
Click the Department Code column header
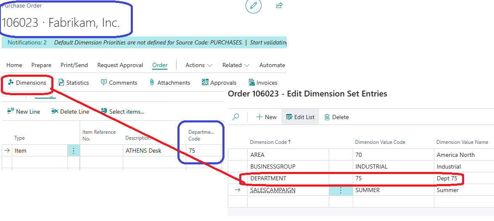click(201, 135)
